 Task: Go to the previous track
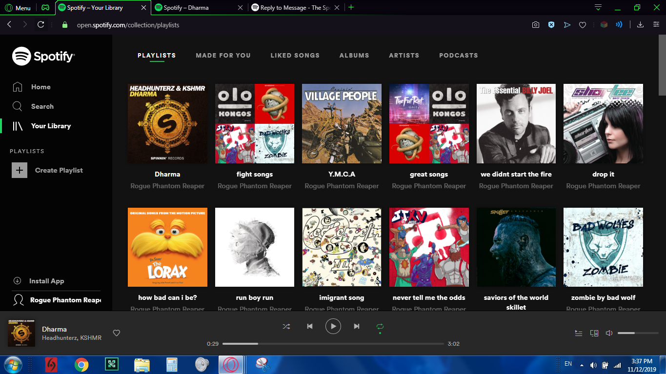(x=309, y=326)
